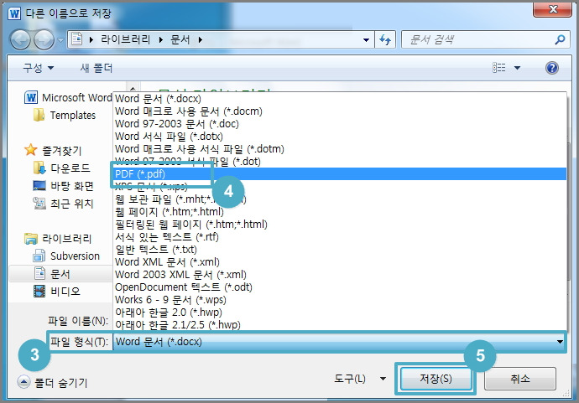The height and width of the screenshot is (403, 579).
Task: Expand the arrow after 문서 in path
Action: point(201,40)
